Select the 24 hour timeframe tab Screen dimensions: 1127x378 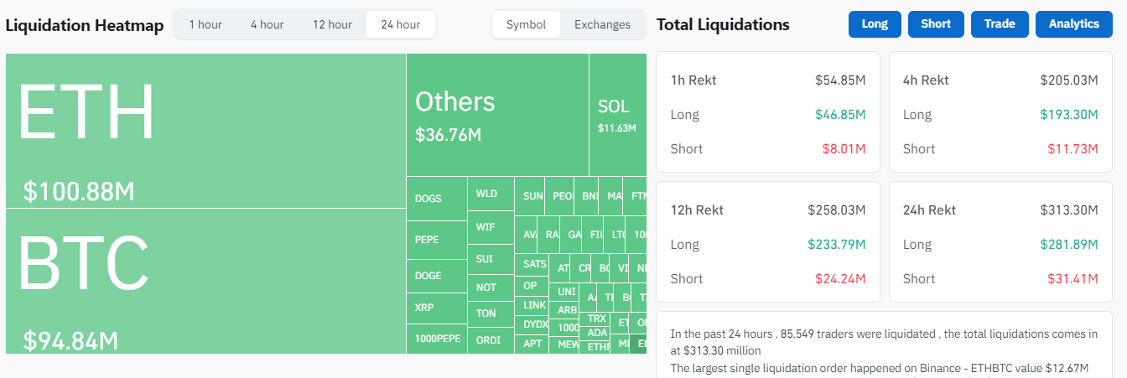tap(400, 24)
